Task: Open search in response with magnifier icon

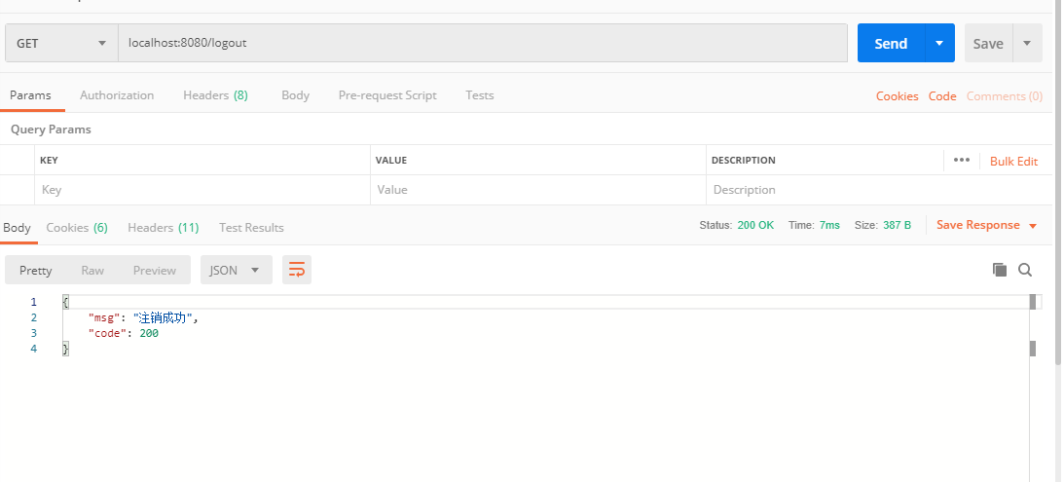Action: coord(1025,270)
